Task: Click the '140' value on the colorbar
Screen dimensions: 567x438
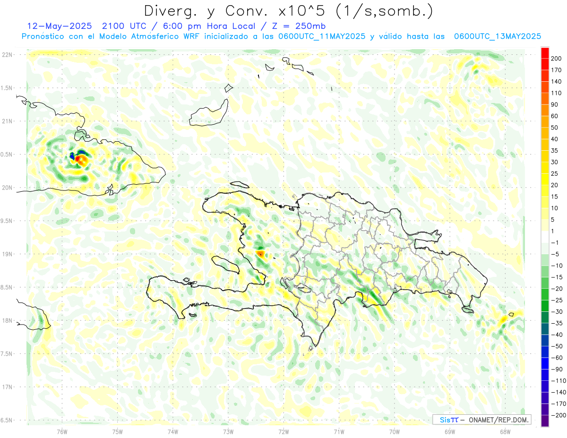Action: click(557, 82)
